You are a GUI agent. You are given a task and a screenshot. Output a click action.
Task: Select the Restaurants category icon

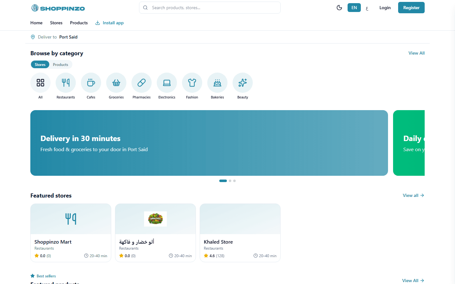tap(66, 83)
